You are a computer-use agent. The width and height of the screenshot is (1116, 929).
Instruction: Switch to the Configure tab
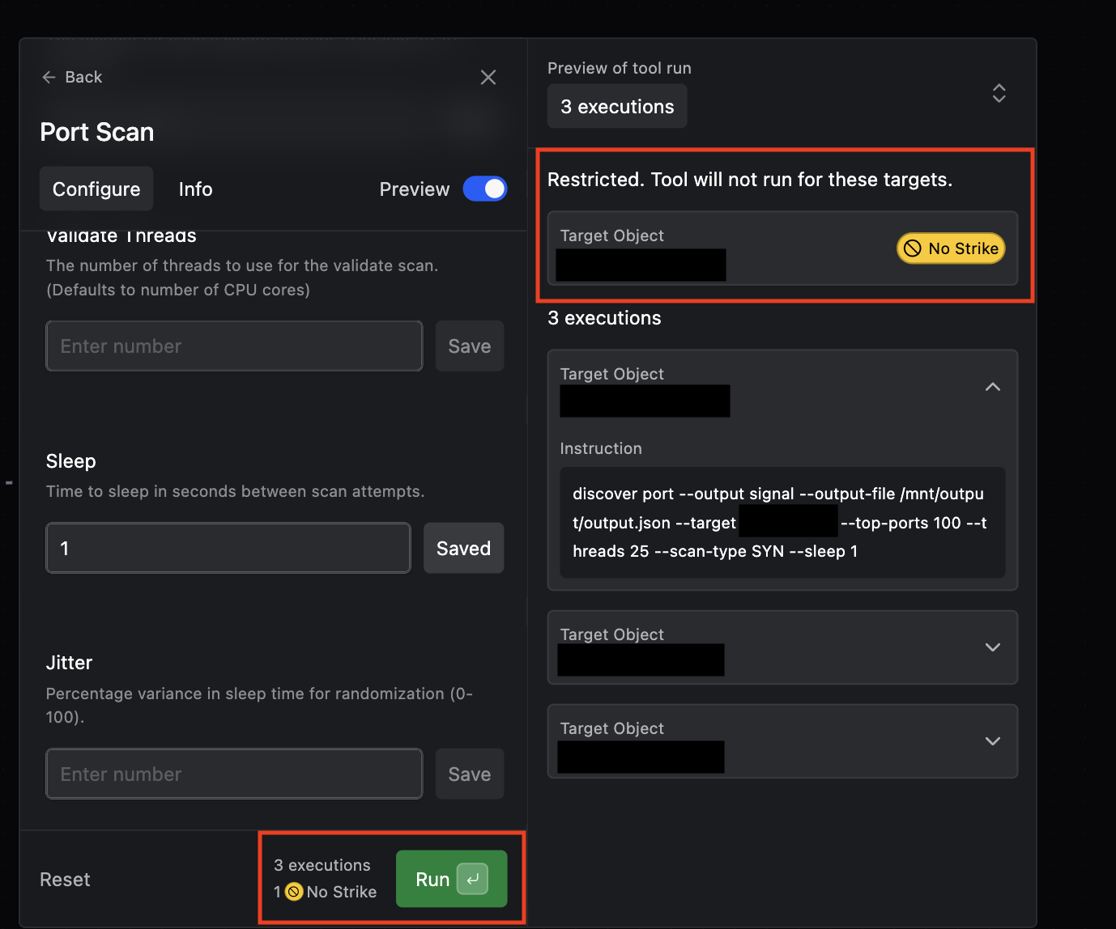point(96,189)
